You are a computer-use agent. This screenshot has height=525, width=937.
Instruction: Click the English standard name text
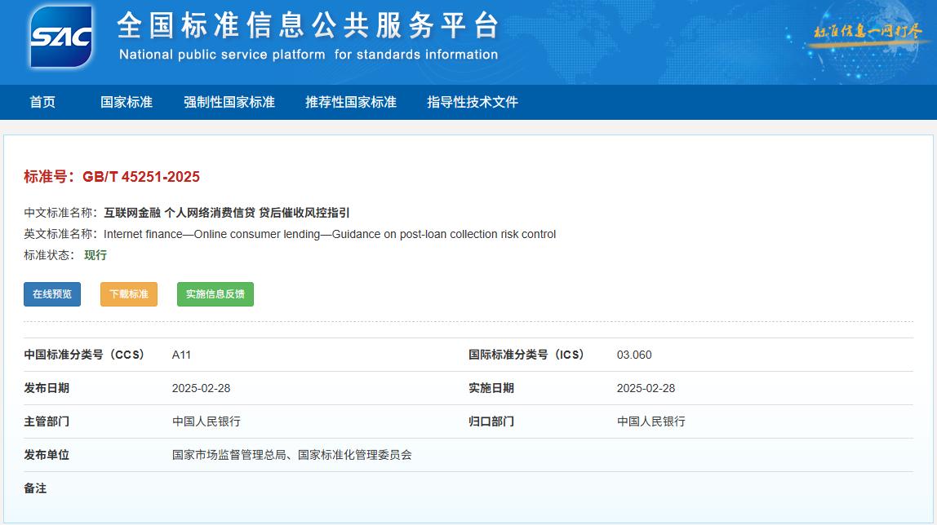click(x=330, y=234)
